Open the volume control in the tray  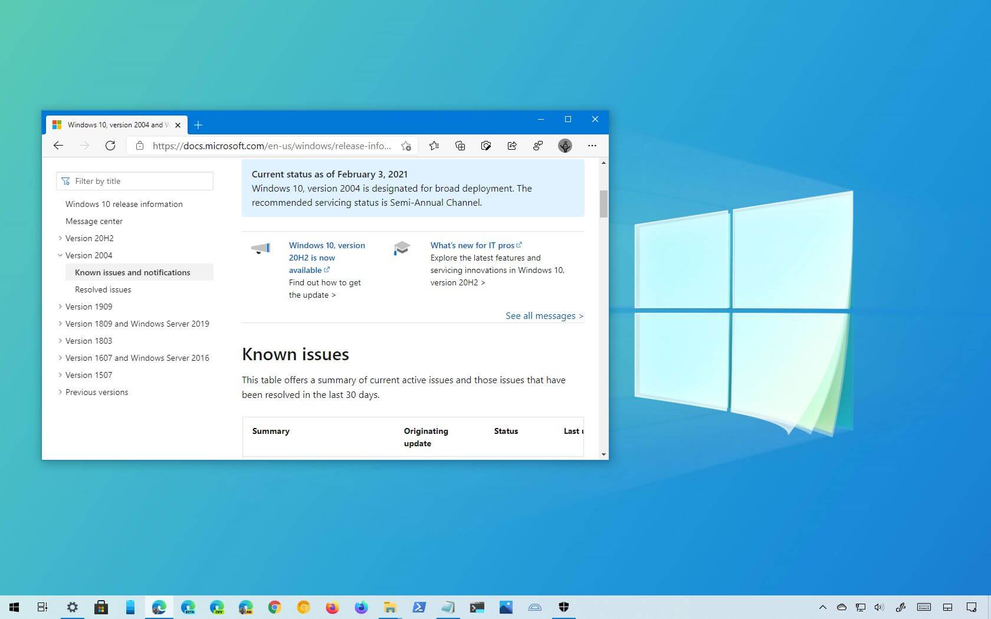click(x=879, y=607)
